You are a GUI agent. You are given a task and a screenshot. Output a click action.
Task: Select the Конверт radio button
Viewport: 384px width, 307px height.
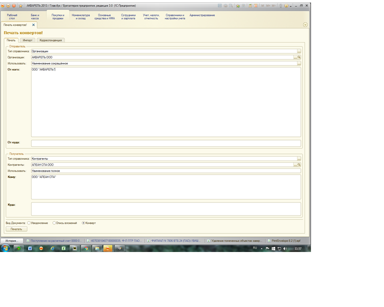[83, 222]
